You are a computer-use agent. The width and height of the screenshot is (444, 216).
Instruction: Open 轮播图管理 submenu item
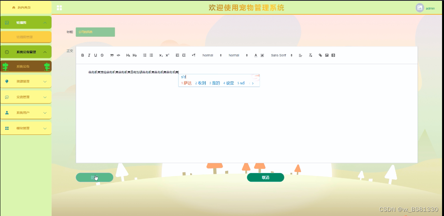pyautogui.click(x=26, y=37)
